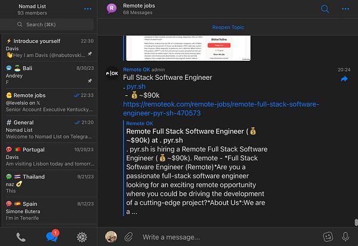Click pin icon on Introduce yourself topic
The width and height of the screenshot is (358, 246).
90,54
